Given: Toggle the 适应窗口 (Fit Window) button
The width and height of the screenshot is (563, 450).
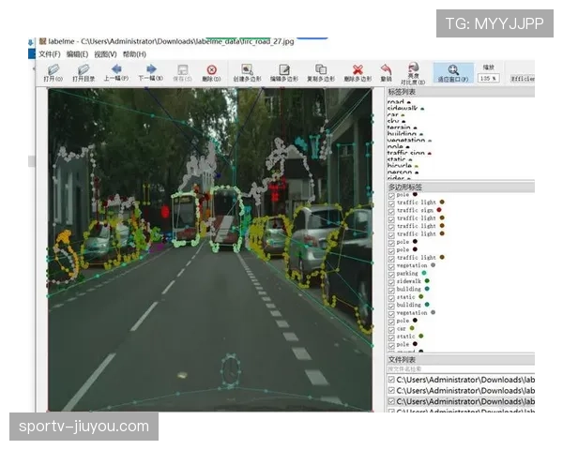Looking at the screenshot, I should 453,73.
